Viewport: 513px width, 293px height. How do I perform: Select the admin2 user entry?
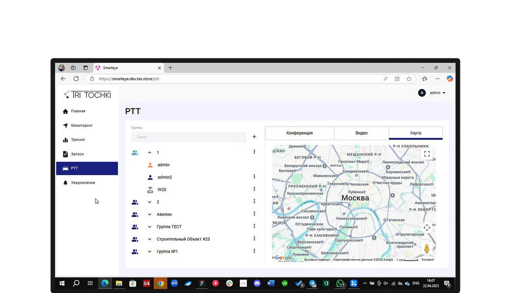point(165,177)
